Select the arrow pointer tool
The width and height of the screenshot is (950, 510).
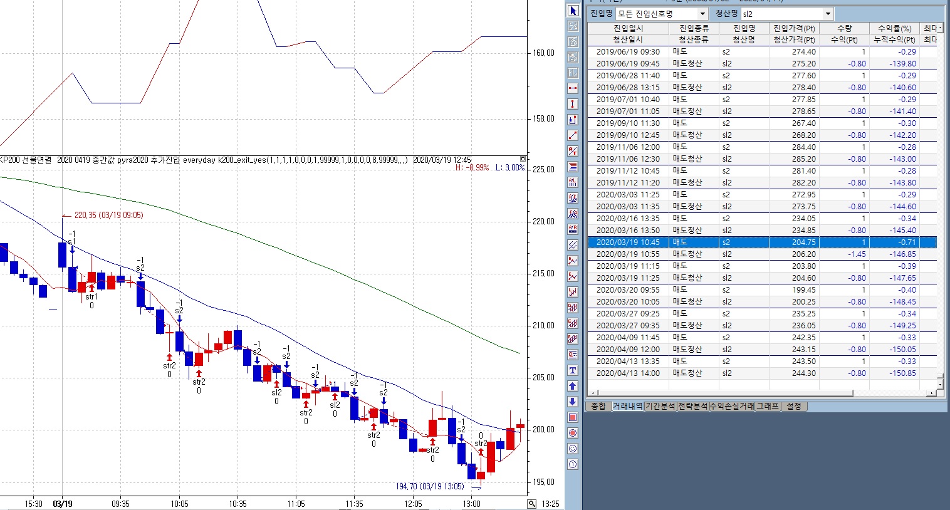click(x=573, y=11)
